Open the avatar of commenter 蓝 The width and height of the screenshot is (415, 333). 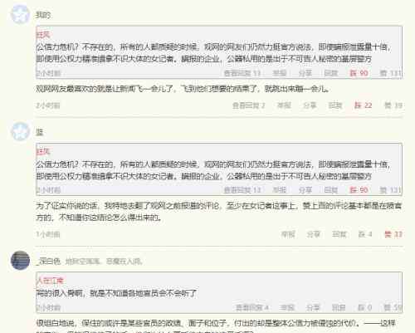pyautogui.click(x=20, y=131)
